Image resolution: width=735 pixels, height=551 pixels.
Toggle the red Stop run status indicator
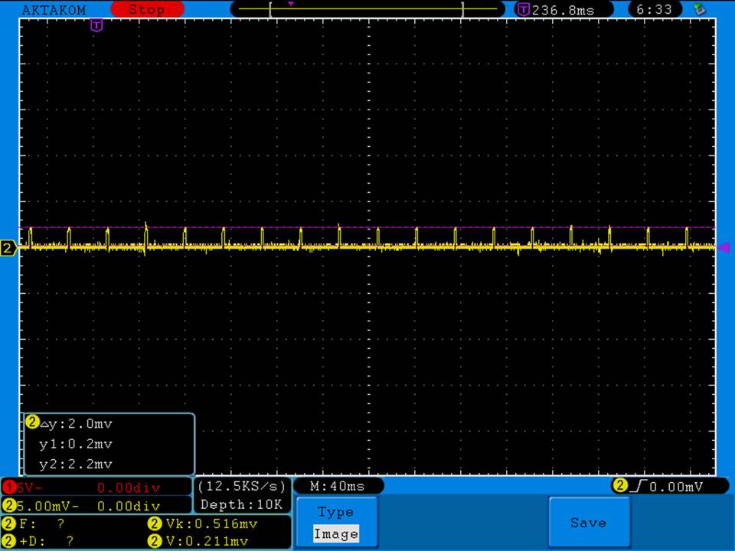pyautogui.click(x=146, y=10)
